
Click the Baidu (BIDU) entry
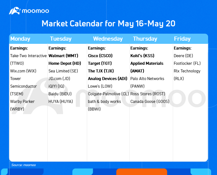[x=60, y=94]
